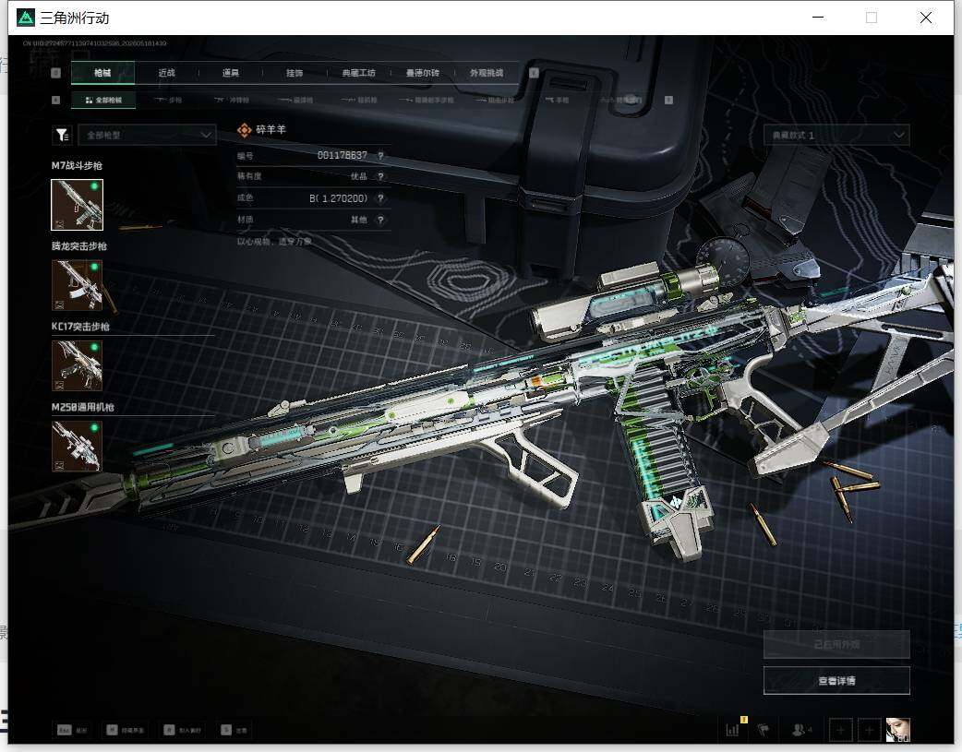Screen dimensions: 962x752
Task: Open the player avatar portrait
Action: 897,730
